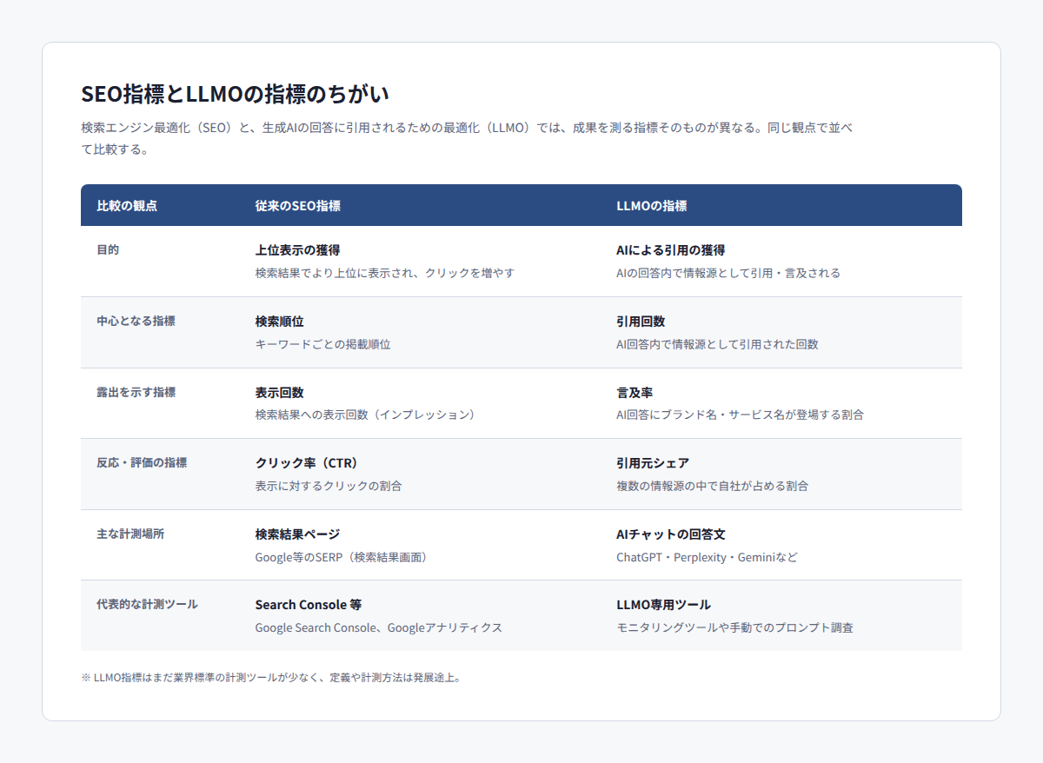Select the cell title 引用回数
Image resolution: width=1043 pixels, height=763 pixels.
[x=641, y=322]
